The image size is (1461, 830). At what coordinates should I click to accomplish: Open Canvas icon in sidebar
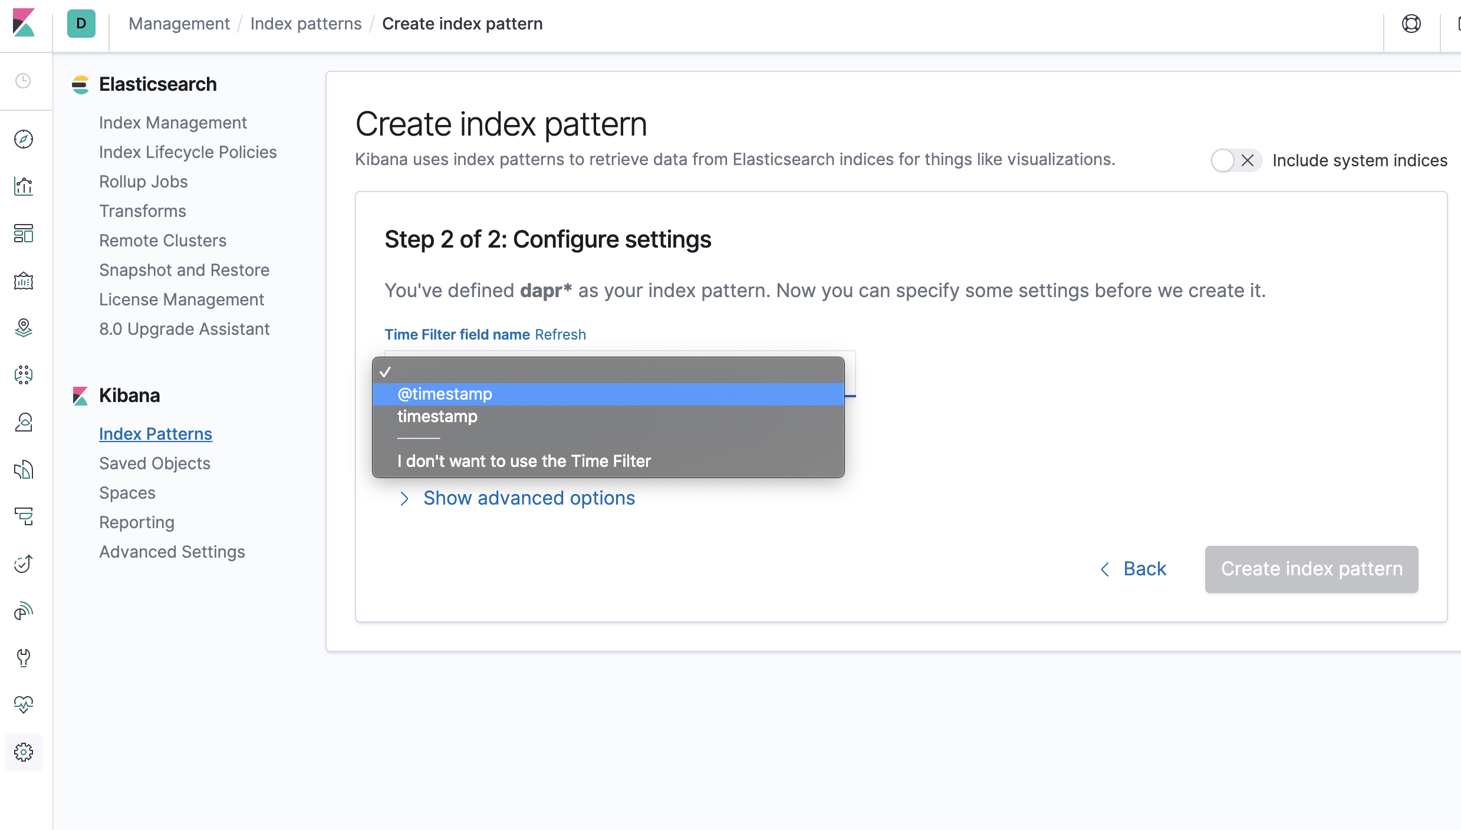[24, 281]
